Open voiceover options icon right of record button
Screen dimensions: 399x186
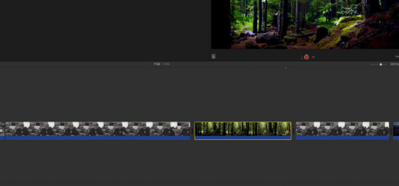point(313,57)
